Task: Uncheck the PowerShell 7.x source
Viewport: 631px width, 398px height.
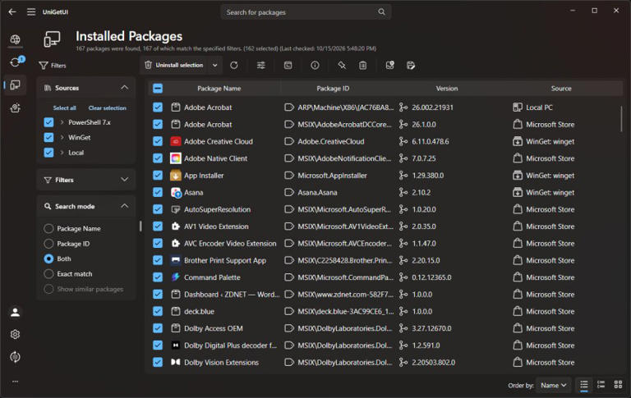Action: (x=48, y=122)
